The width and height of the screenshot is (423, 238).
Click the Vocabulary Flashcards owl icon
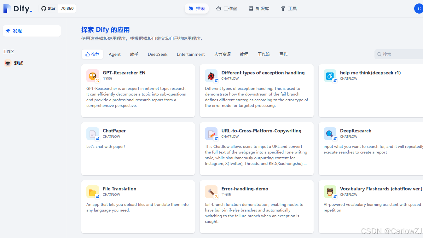point(330,192)
